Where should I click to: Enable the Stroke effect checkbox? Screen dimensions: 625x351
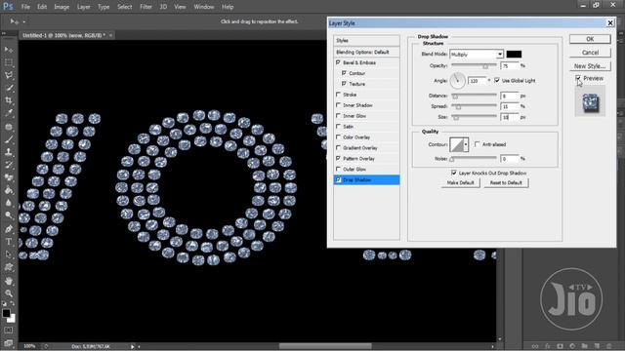click(339, 95)
